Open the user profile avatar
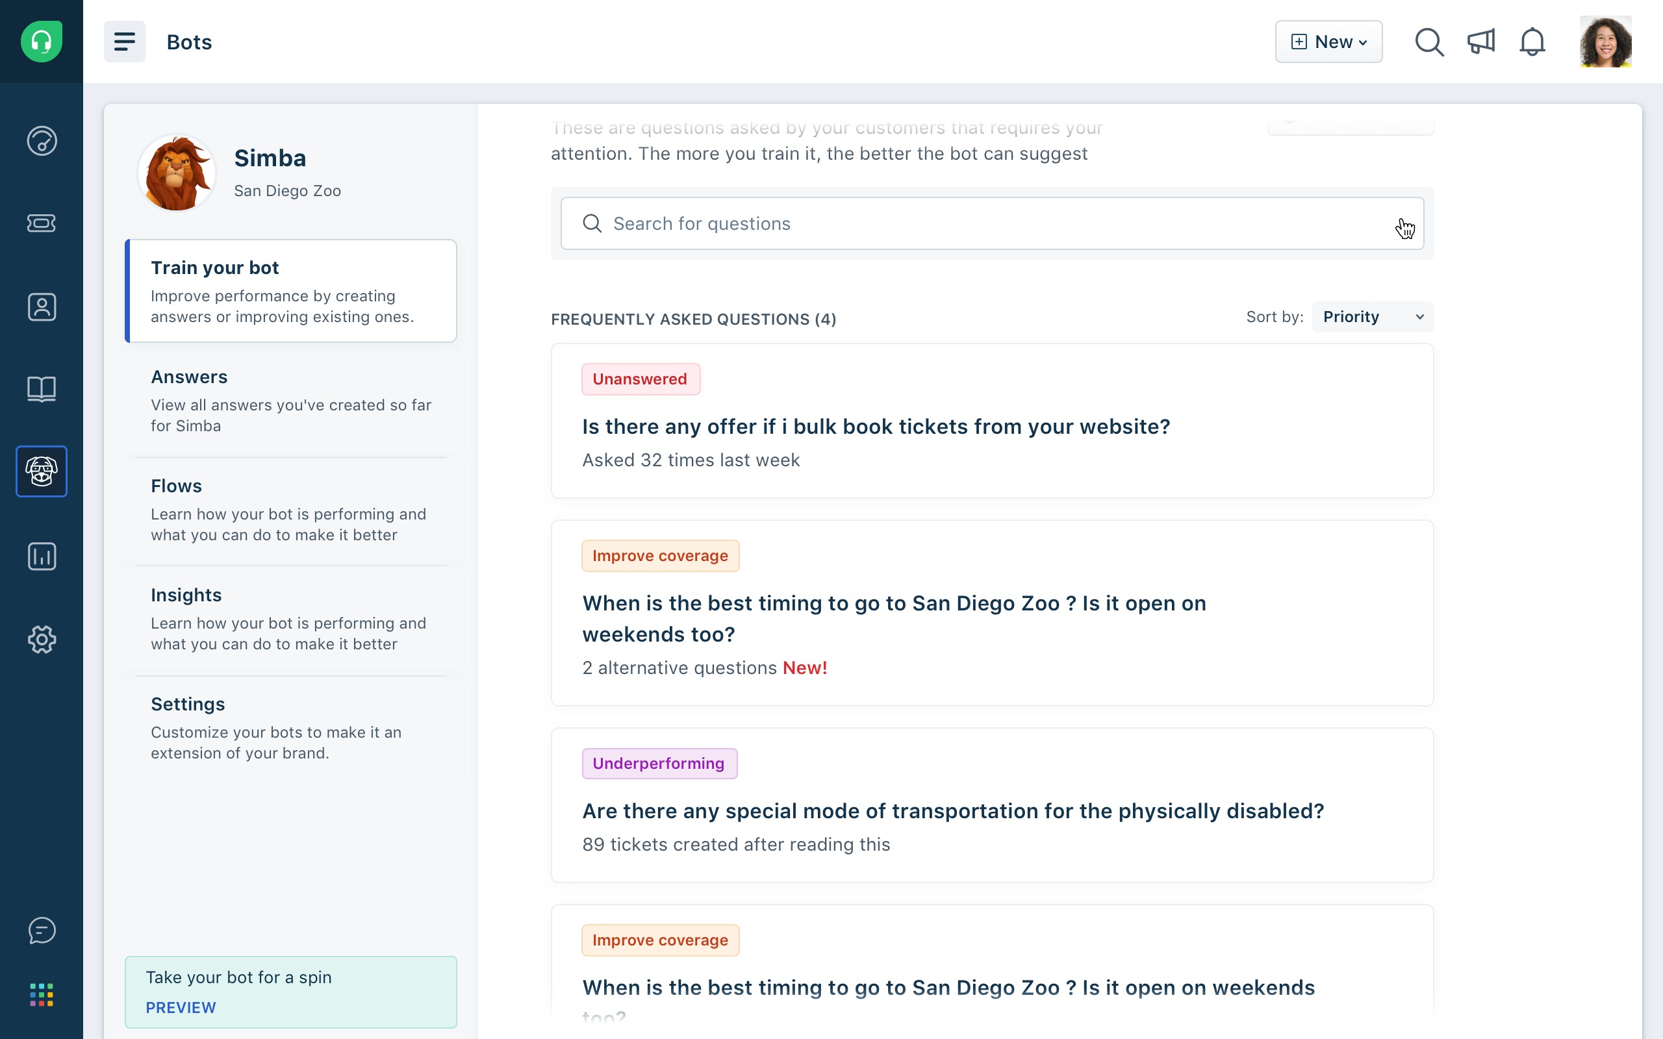This screenshot has width=1663, height=1039. pyautogui.click(x=1605, y=42)
